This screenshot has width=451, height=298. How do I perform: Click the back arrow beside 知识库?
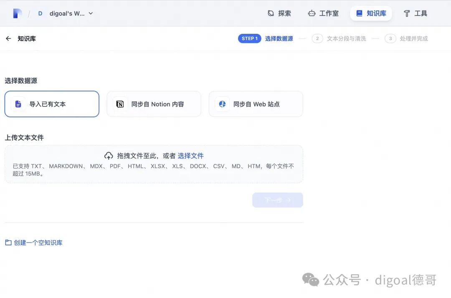8,38
